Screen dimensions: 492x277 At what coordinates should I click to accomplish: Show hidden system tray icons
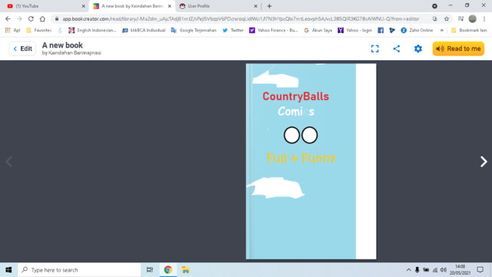tap(408, 270)
